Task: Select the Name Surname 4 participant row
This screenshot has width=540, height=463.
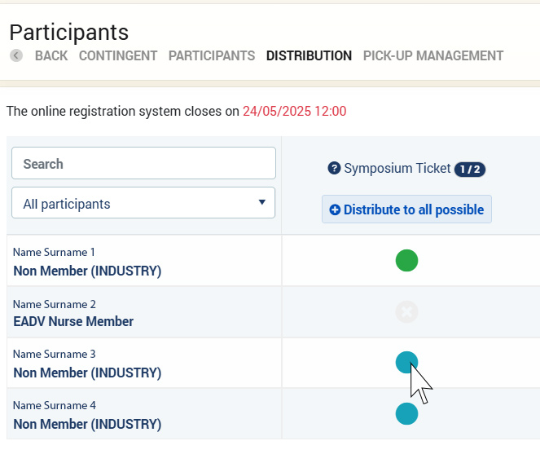Action: [x=87, y=415]
